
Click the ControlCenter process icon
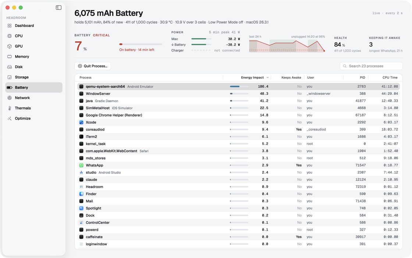[81, 223]
